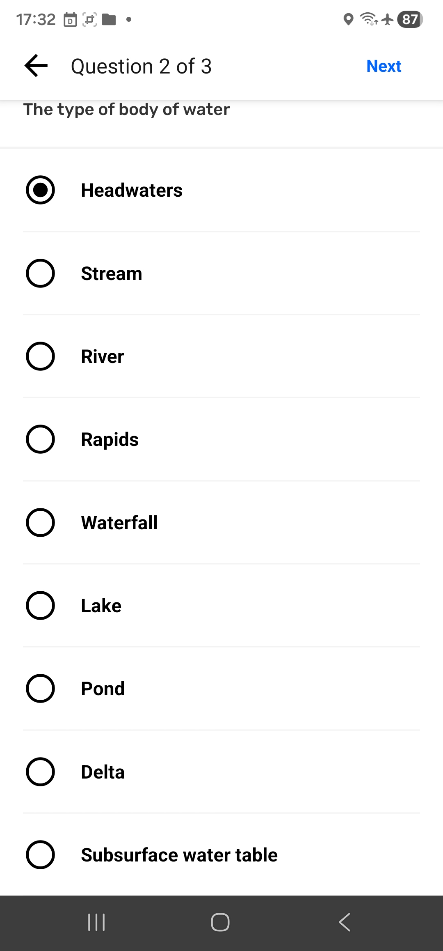Screen dimensions: 443x951
Task: Choose Lake radio button
Action: 40,606
